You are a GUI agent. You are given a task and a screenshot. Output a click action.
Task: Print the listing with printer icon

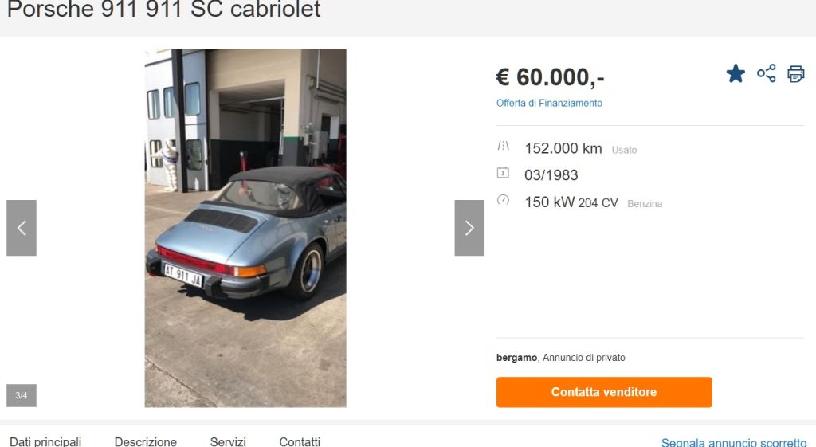coord(796,74)
